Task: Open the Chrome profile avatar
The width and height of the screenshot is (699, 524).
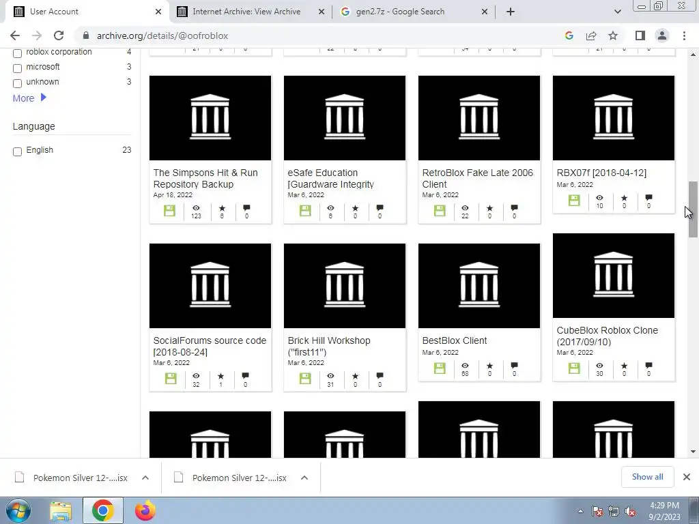Action: 662,35
